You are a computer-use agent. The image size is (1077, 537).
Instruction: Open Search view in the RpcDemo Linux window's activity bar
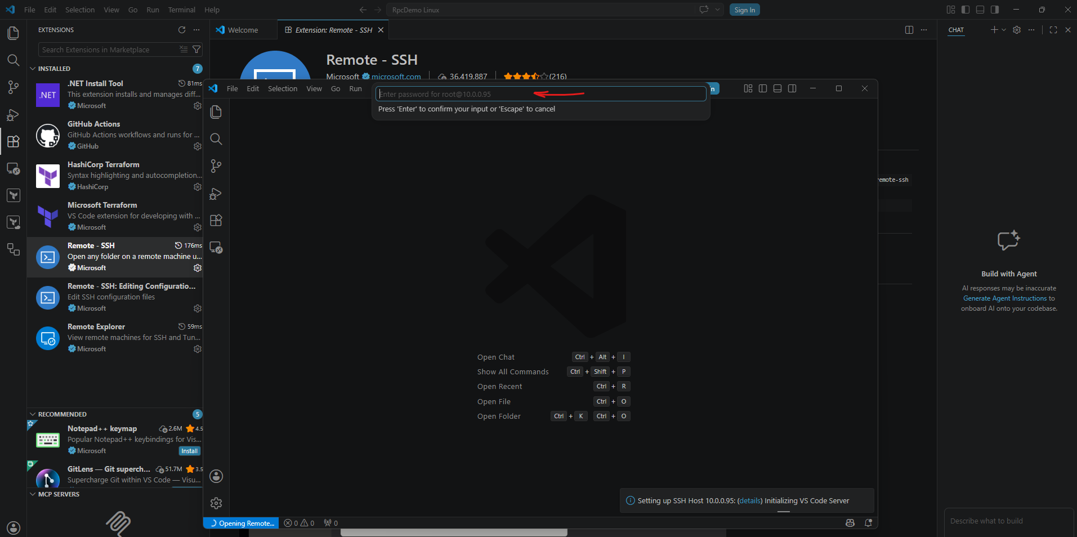coord(13,60)
